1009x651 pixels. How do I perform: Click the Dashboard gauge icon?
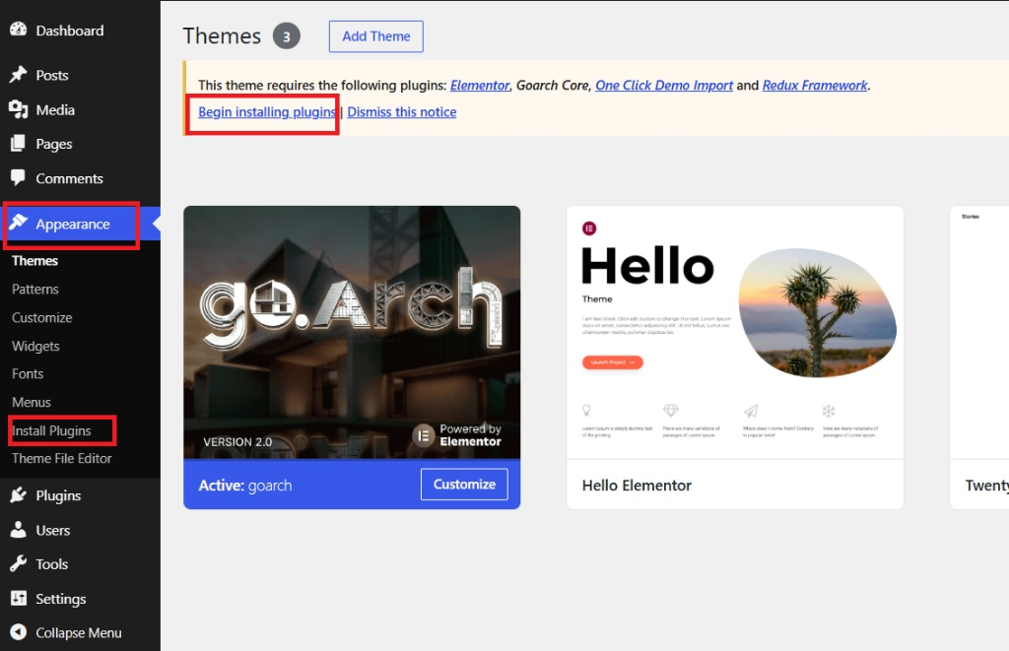(18, 30)
